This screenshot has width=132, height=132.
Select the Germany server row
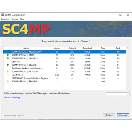(x=65, y=62)
